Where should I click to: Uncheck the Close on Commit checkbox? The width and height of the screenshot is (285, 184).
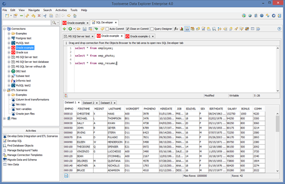[128, 29]
